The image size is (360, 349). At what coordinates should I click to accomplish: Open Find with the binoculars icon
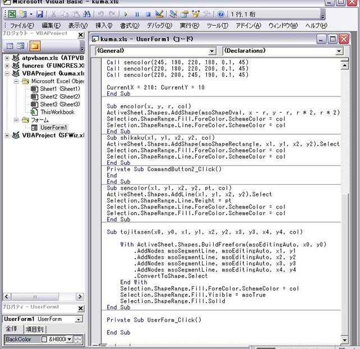(86, 14)
